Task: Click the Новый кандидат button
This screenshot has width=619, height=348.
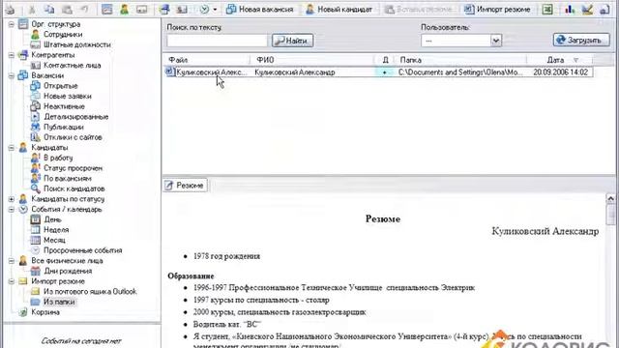Action: pyautogui.click(x=339, y=9)
